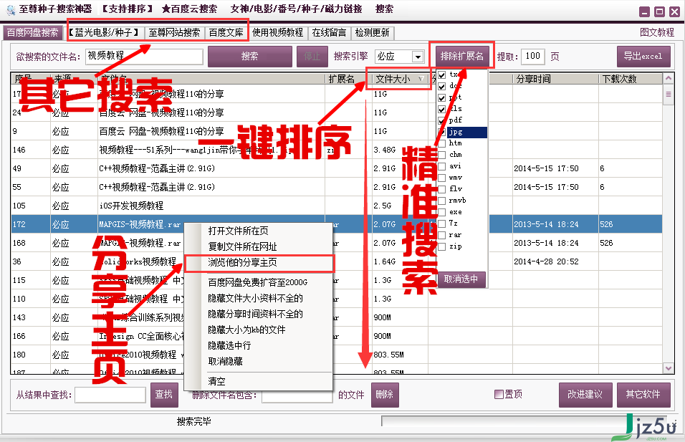
Task: Click the vertical scrollbar thumb of results
Action: point(668,96)
